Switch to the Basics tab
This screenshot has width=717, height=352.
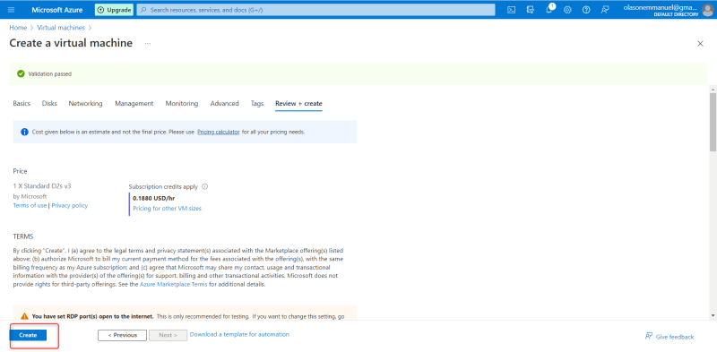click(x=22, y=104)
